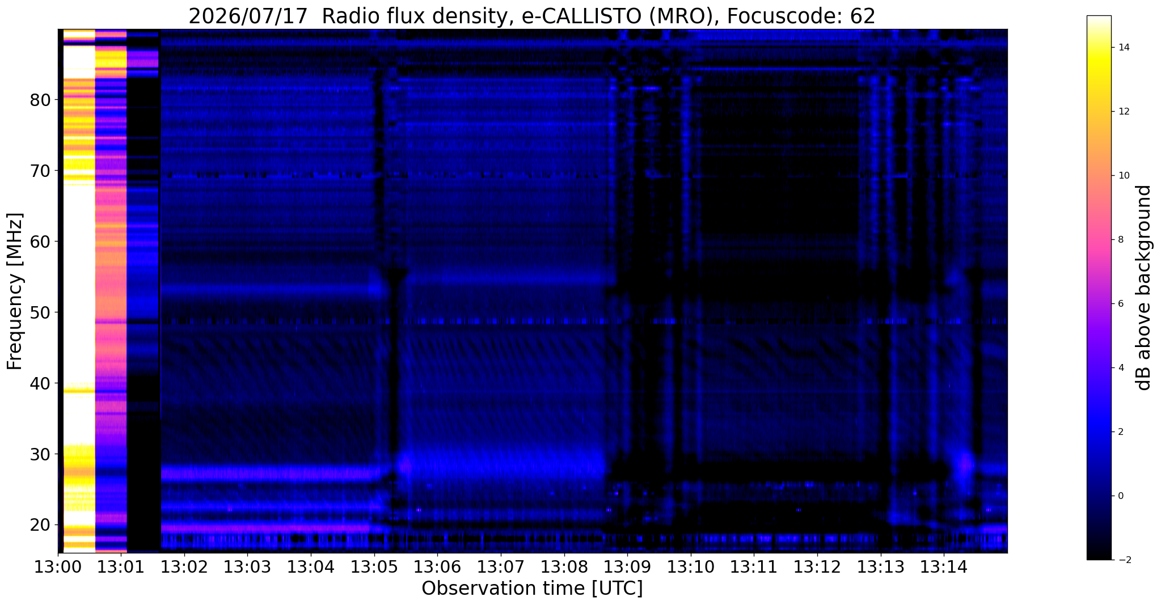Click the bright white burst at 13:00

coord(79,291)
